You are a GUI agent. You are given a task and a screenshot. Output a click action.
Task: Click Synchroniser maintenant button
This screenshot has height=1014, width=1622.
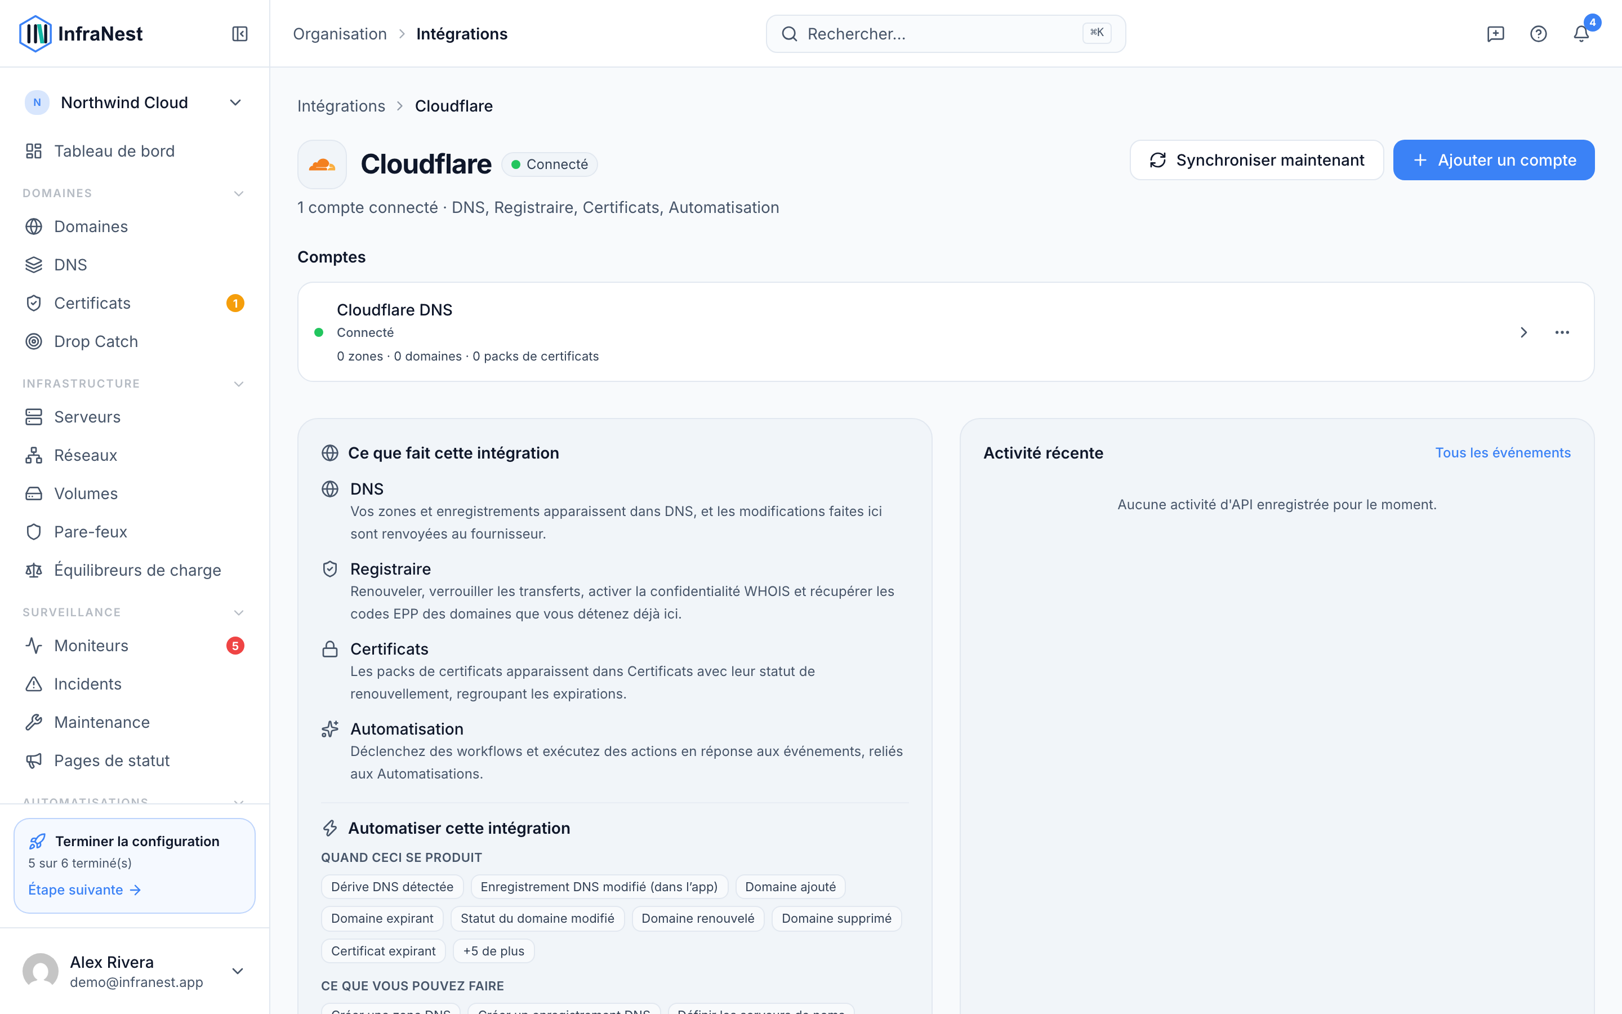click(1256, 161)
